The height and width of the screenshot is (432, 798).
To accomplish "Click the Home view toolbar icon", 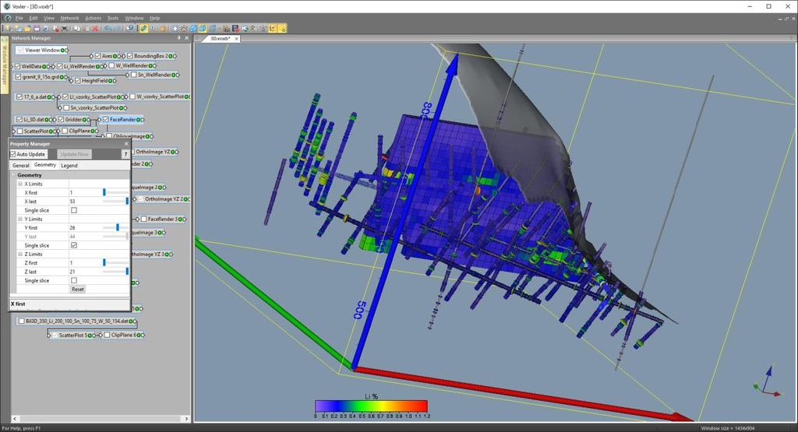I will 184,29.
